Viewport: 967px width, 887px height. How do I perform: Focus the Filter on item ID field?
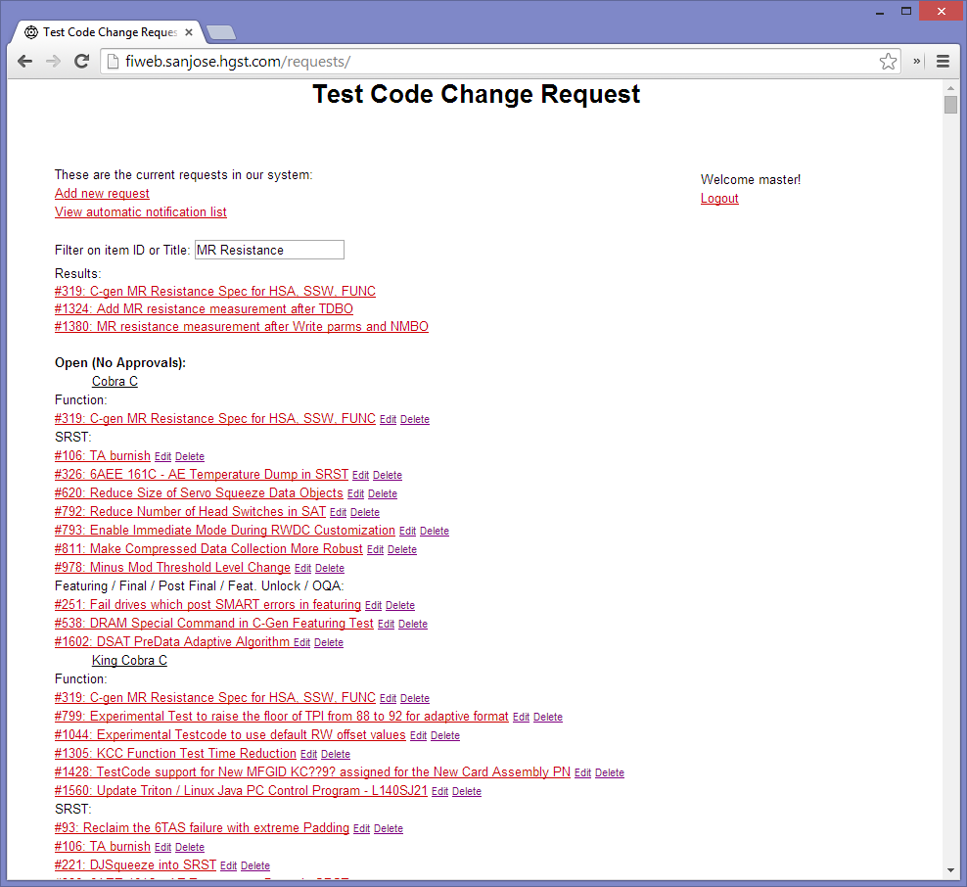269,250
